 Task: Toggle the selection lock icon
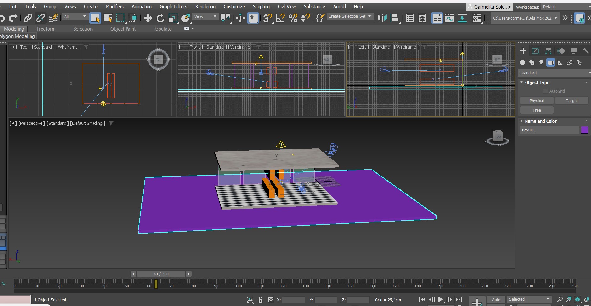point(260,300)
